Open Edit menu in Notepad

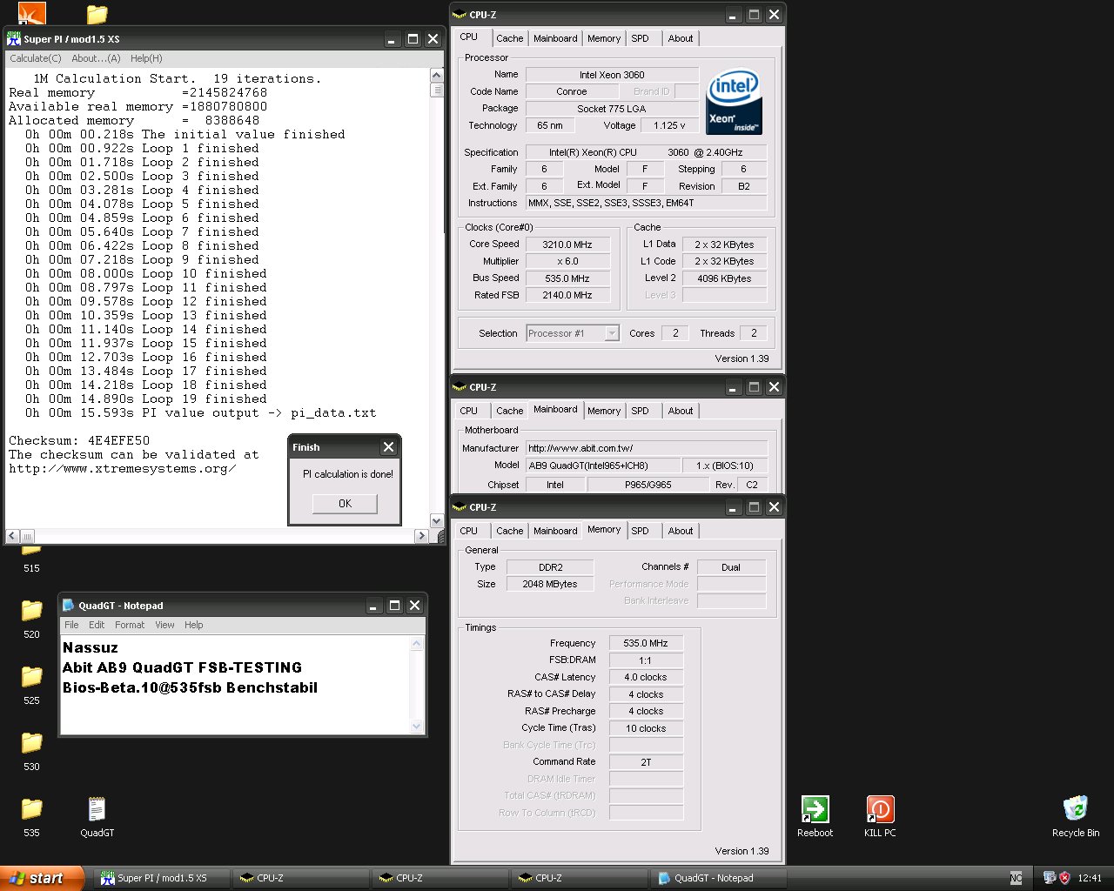click(97, 625)
